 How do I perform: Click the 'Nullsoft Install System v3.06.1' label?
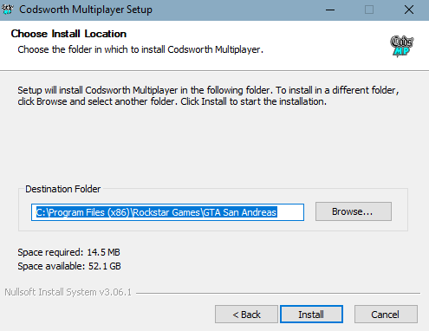pos(68,292)
